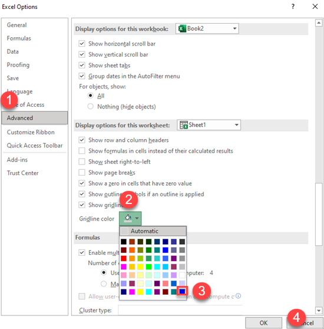Enable Show formulas in cells option
This screenshot has width=324, height=329.
pos(82,151)
